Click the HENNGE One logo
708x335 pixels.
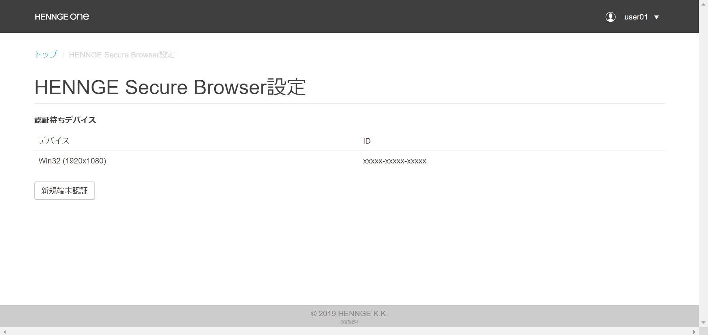pyautogui.click(x=62, y=17)
